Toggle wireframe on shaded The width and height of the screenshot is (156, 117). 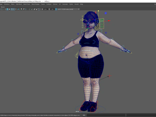point(12,9)
